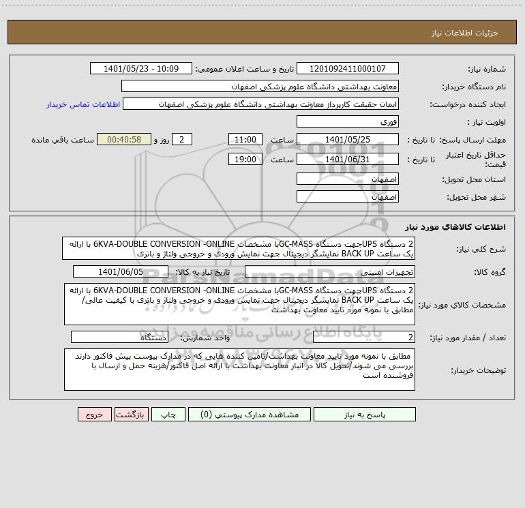
Task: Click the شرح کلی نیاز text box
Action: 239,248
